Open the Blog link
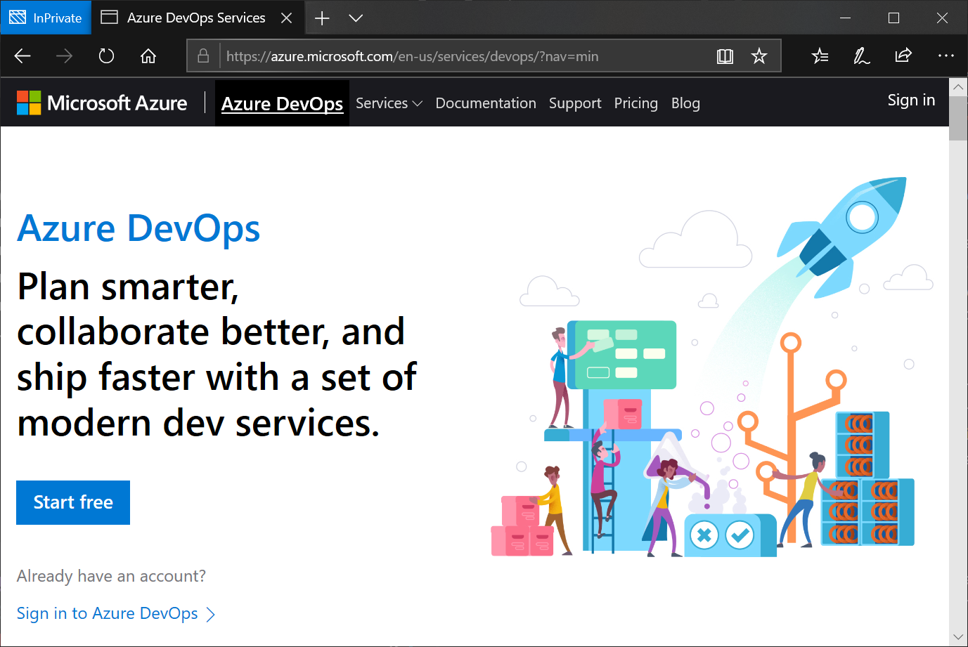The width and height of the screenshot is (968, 647). point(685,103)
